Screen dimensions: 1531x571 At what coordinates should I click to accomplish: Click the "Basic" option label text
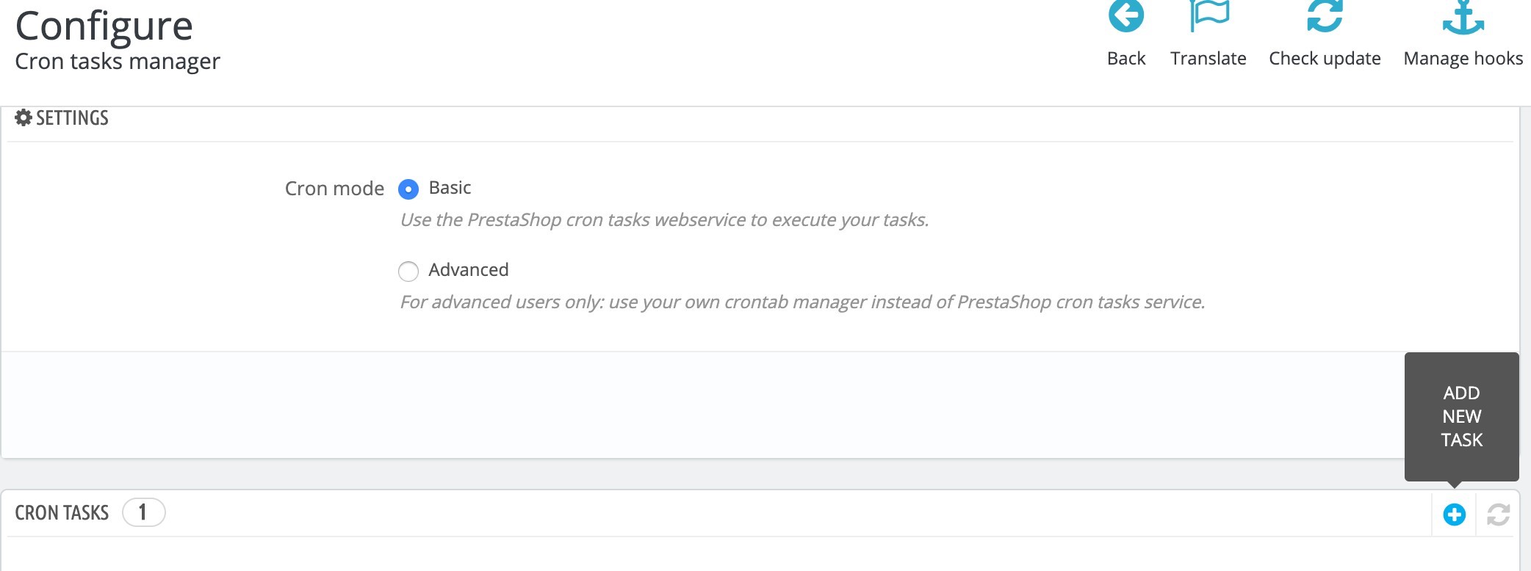tap(450, 188)
